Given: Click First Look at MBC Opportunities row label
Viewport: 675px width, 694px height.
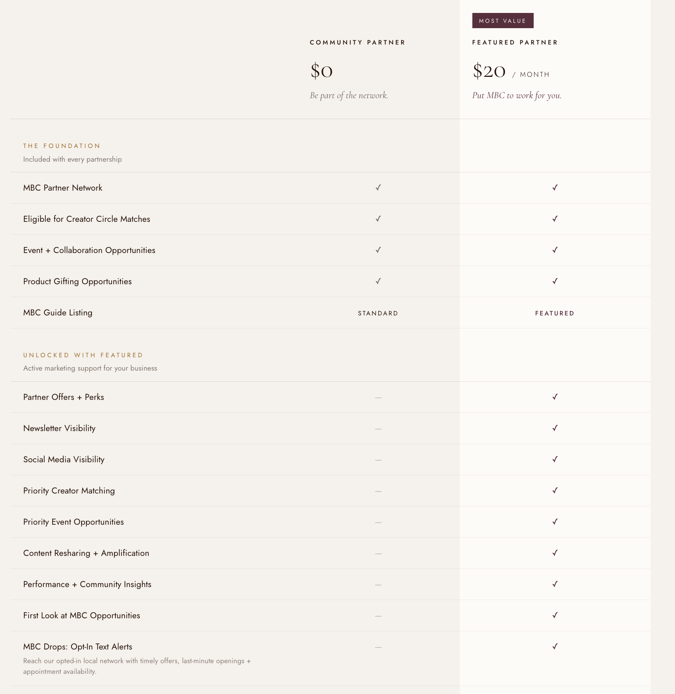Looking at the screenshot, I should click(x=82, y=616).
